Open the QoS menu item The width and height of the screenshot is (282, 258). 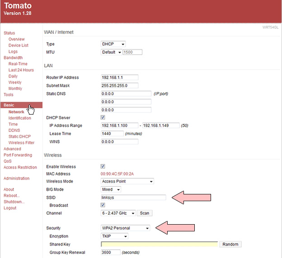pos(8,161)
